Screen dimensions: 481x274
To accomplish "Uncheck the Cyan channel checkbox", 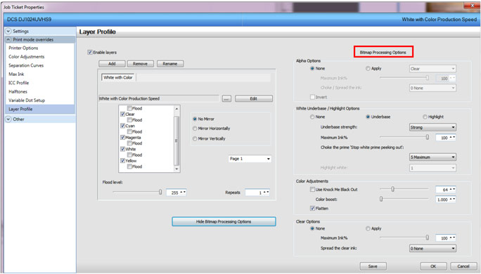I will pyautogui.click(x=122, y=126).
